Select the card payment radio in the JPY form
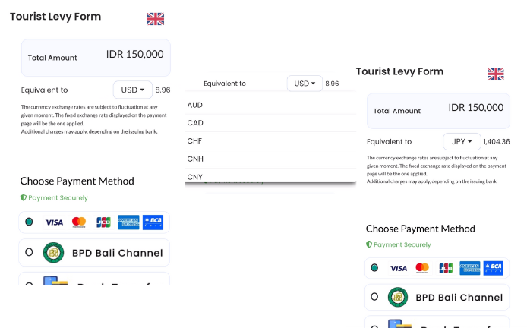The height and width of the screenshot is (328, 527). click(374, 267)
